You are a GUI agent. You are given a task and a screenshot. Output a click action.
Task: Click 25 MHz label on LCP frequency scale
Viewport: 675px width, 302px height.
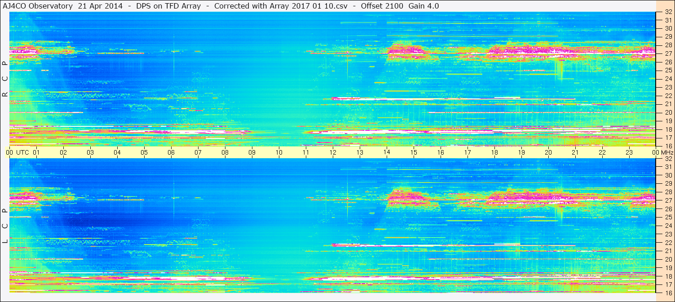pos(668,218)
